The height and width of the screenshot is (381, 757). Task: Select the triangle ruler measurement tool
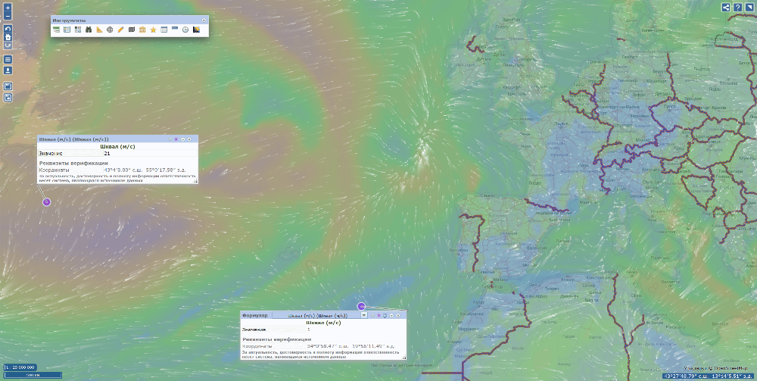pos(99,30)
